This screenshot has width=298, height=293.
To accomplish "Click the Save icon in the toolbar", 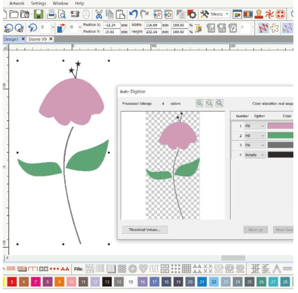I will click(x=39, y=14).
